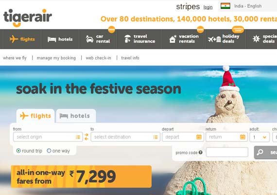Switch to the hotels search tab
This screenshot has height=195, width=277.
tap(76, 116)
